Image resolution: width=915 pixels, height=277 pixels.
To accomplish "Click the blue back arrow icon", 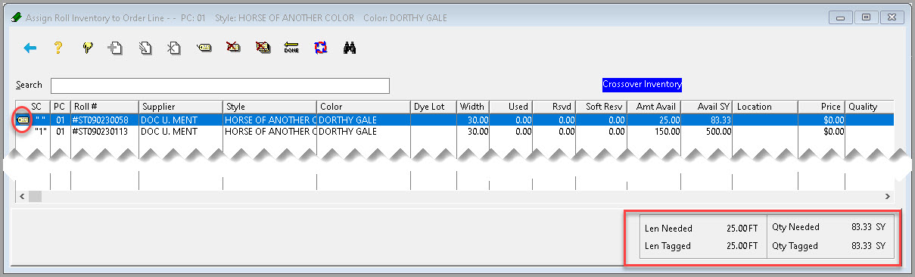I will pos(30,48).
